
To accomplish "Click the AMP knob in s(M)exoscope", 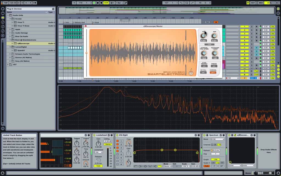I will (x=214, y=36).
